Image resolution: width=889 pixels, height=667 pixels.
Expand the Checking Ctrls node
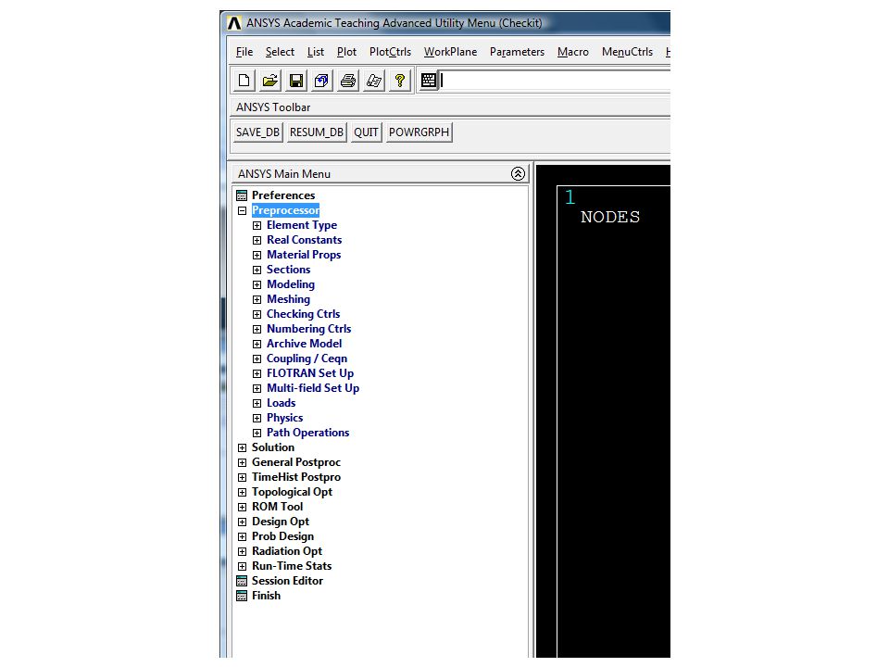[x=257, y=314]
